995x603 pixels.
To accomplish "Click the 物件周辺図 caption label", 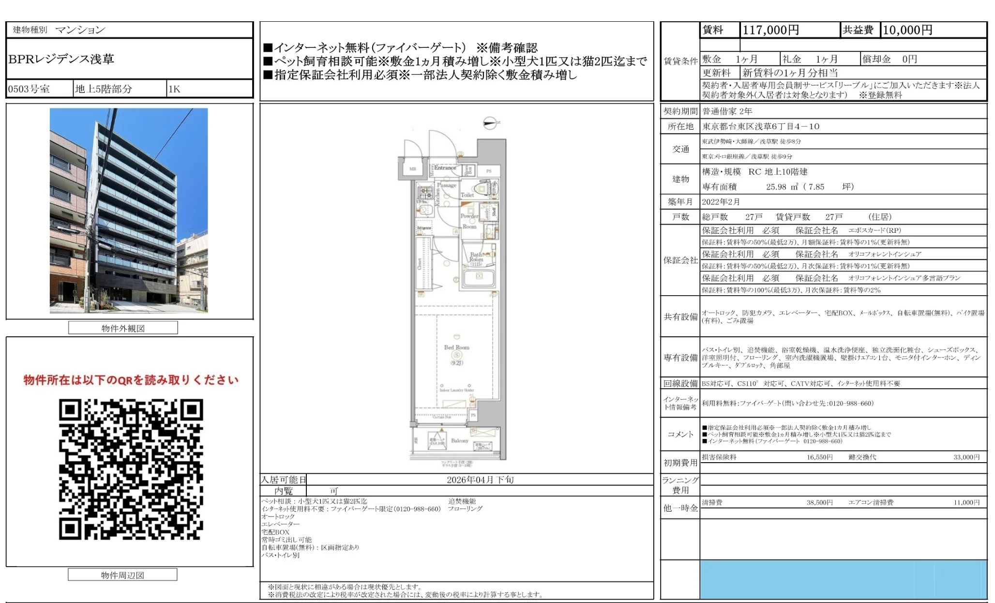I will point(122,575).
